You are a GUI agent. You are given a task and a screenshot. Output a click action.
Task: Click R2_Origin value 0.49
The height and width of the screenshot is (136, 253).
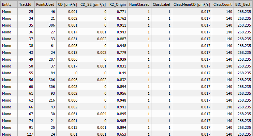(122, 73)
